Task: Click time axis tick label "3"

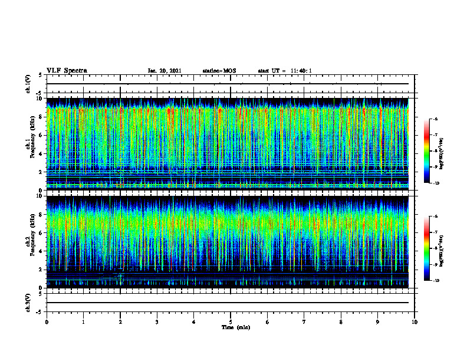Action: click(157, 322)
